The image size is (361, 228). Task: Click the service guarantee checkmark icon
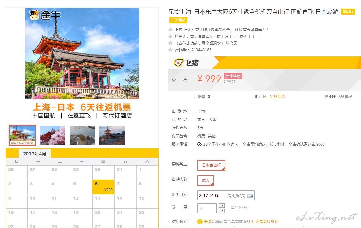199,144
